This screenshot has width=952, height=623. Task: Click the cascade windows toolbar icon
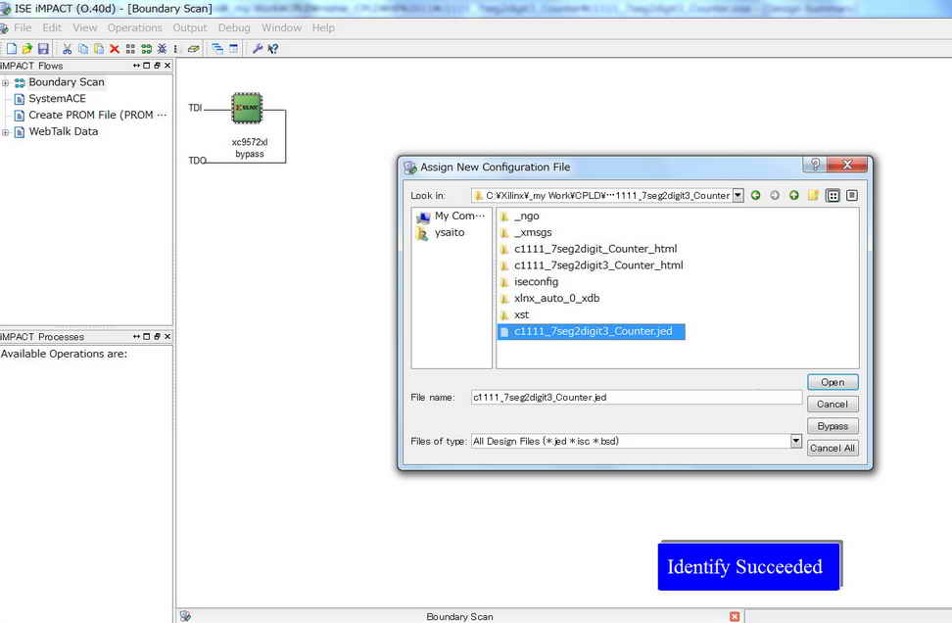pyautogui.click(x=217, y=49)
